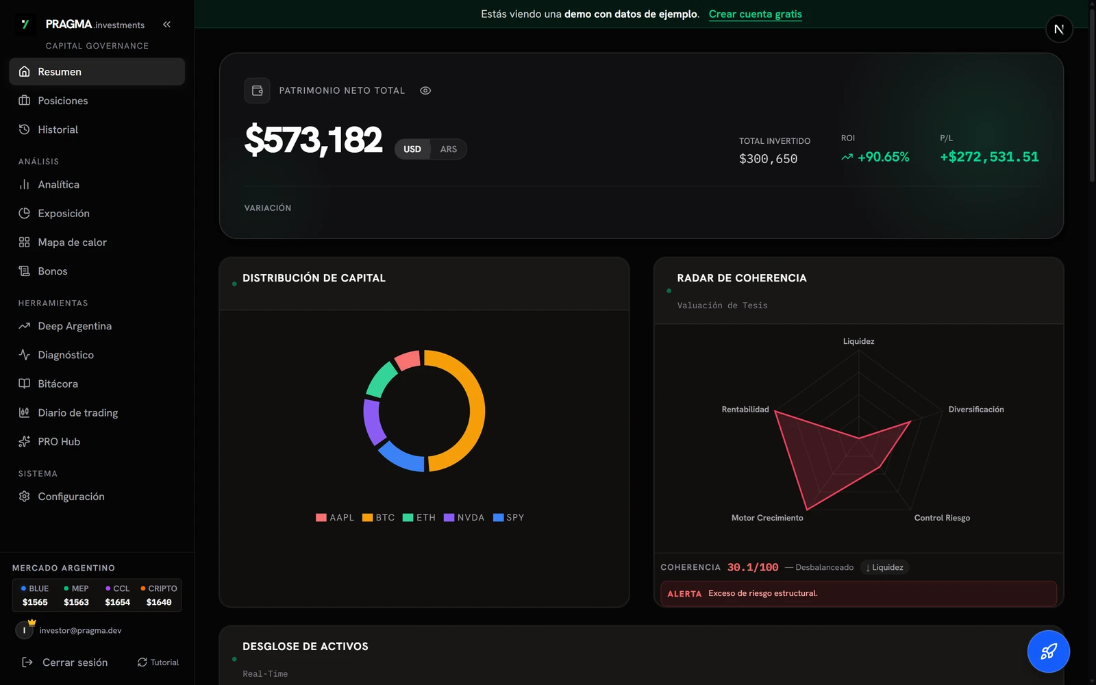Image resolution: width=1096 pixels, height=685 pixels.
Task: Open Diagnóstico pulse icon
Action: tap(25, 355)
